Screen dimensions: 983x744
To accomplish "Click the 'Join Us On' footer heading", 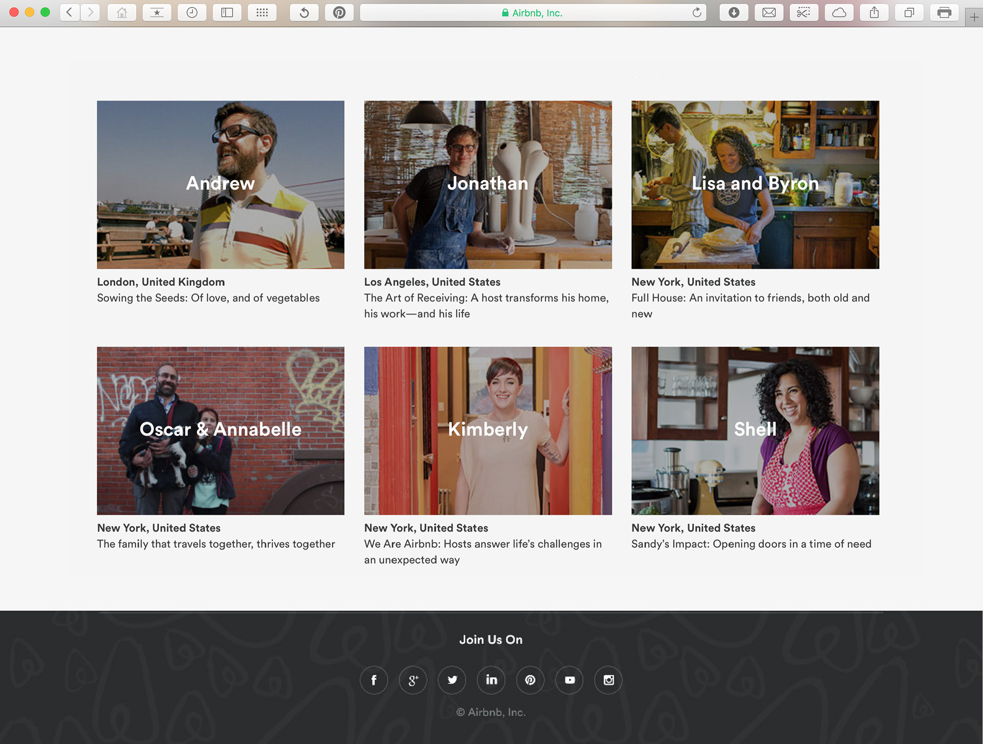I will coord(491,640).
